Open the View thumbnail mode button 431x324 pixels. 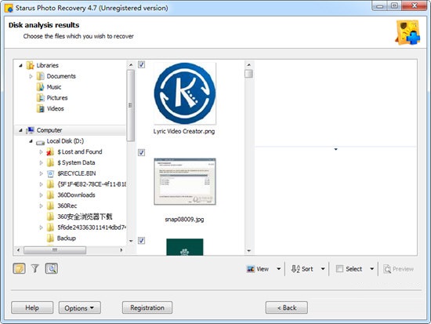(257, 269)
